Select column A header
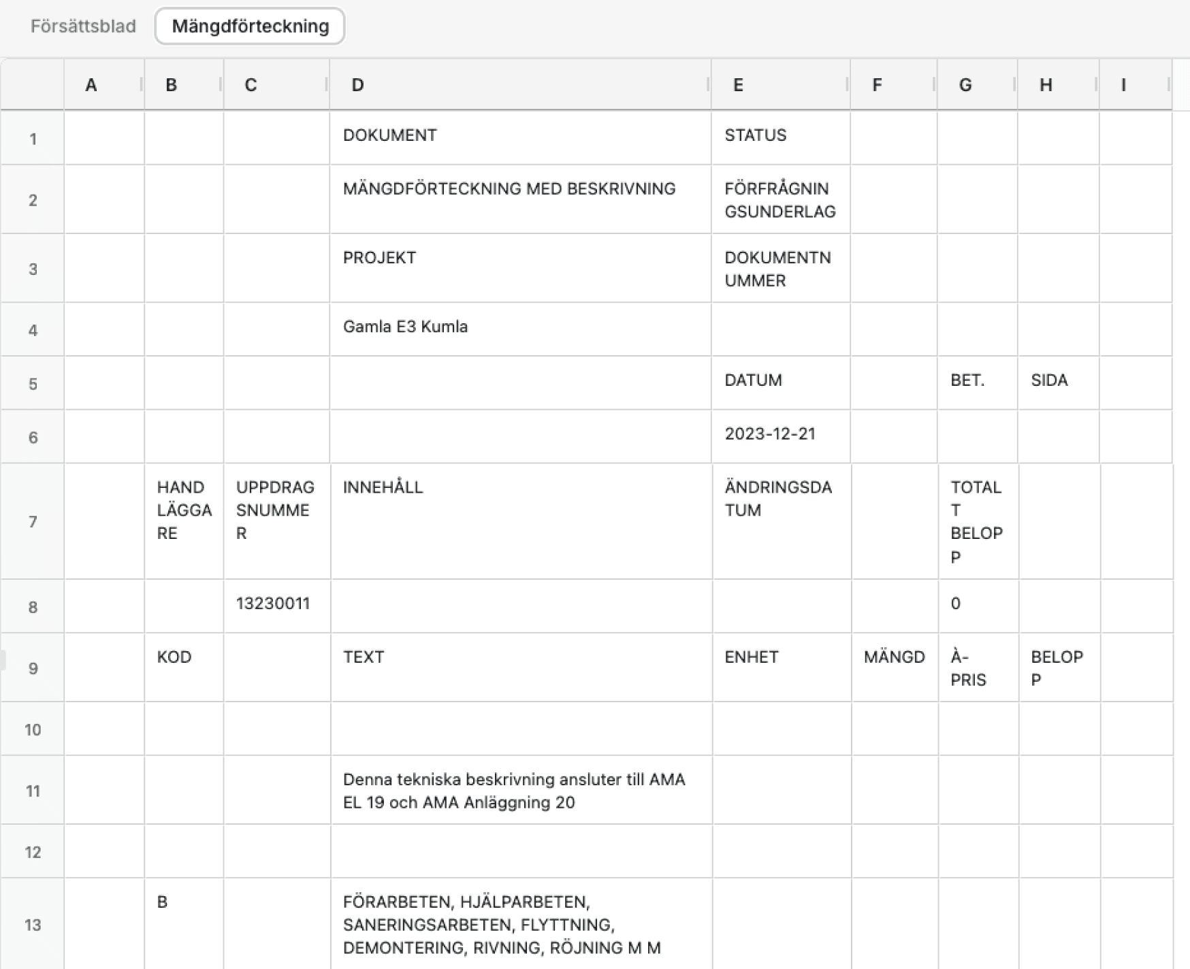The width and height of the screenshot is (1190, 969). pyautogui.click(x=104, y=85)
